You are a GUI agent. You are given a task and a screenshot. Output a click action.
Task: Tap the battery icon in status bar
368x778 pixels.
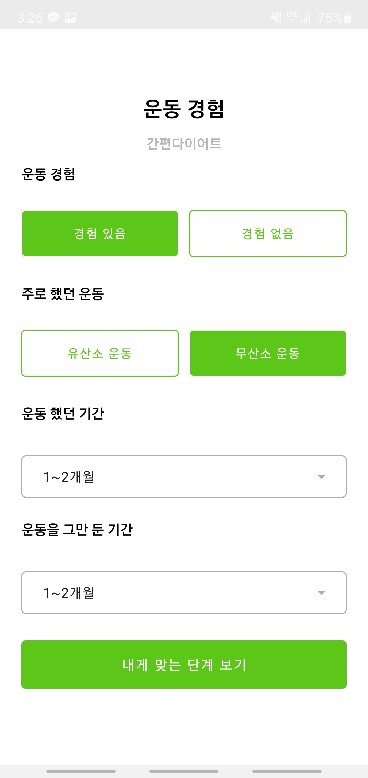pyautogui.click(x=348, y=17)
